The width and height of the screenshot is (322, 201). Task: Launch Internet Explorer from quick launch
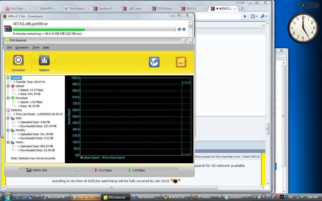[x=18, y=197]
